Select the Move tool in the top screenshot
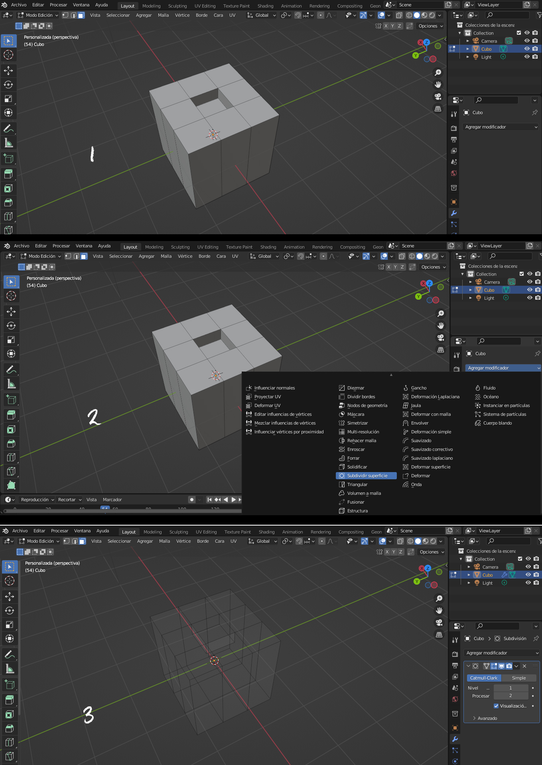This screenshot has height=765, width=542. [x=8, y=71]
